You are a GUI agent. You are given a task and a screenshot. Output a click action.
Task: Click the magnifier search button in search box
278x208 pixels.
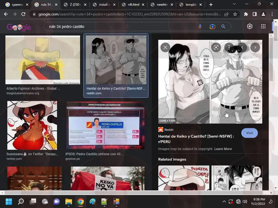click(223, 27)
